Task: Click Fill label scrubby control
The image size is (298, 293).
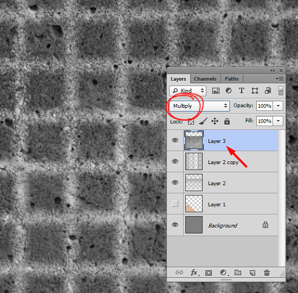Action: point(249,120)
